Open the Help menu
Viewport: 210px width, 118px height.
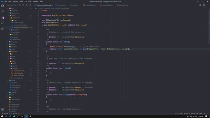pos(41,2)
